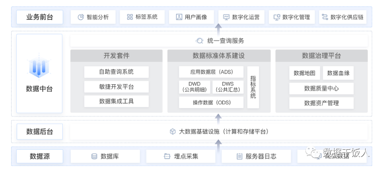Screen dimensions: 384x171
Task: Select the DWD (公共明细) box
Action: pyautogui.click(x=194, y=87)
